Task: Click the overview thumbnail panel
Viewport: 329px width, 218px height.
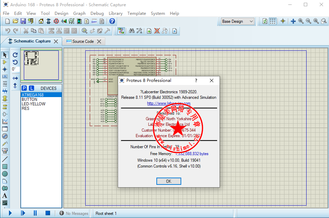Action: coord(41,65)
